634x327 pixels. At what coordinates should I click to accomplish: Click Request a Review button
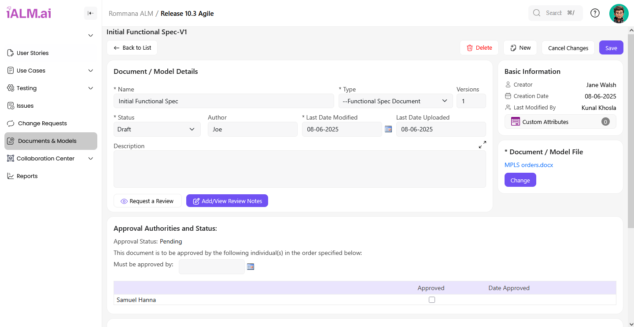pyautogui.click(x=147, y=201)
